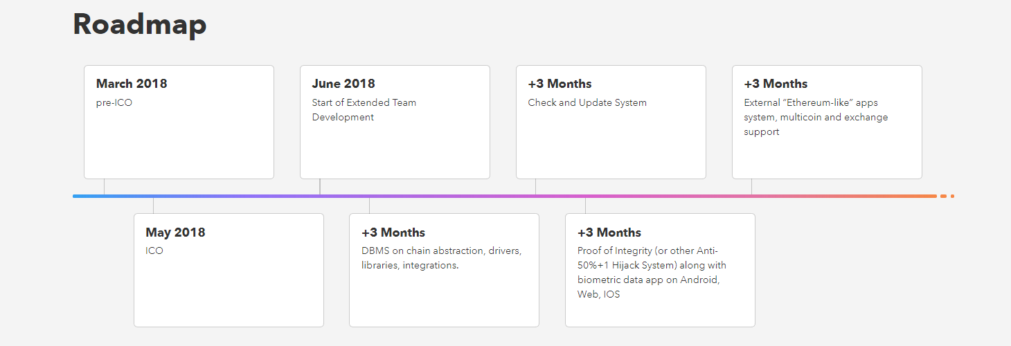Select +3 Months title above Ethereum-like apps text
Screen dimensions: 1011x346
[x=776, y=84]
